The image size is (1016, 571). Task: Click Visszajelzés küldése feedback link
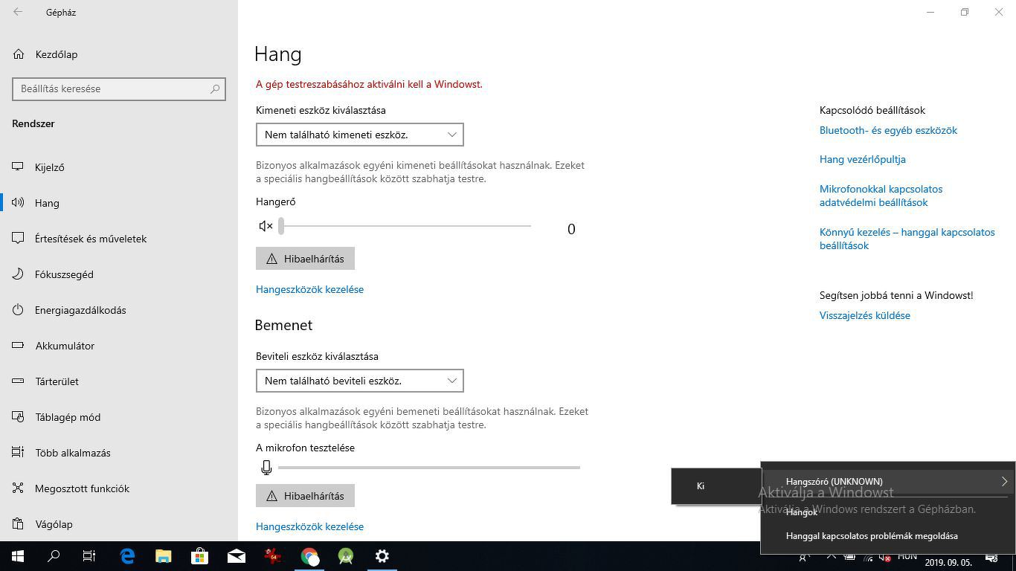click(x=865, y=315)
